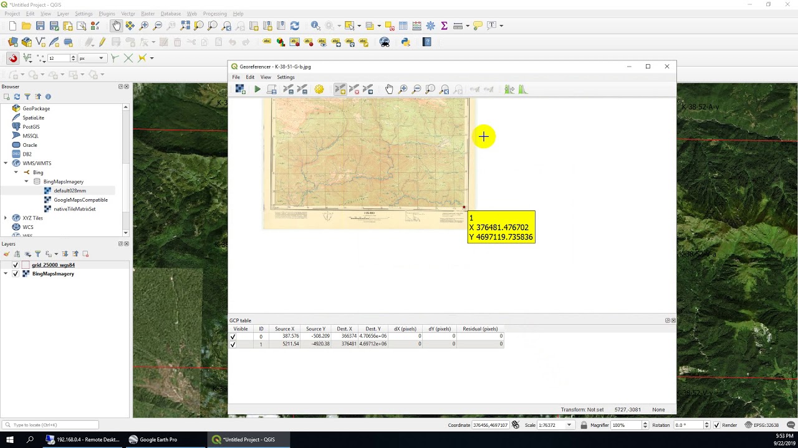Open the QGIS Raster menu

click(x=148, y=14)
